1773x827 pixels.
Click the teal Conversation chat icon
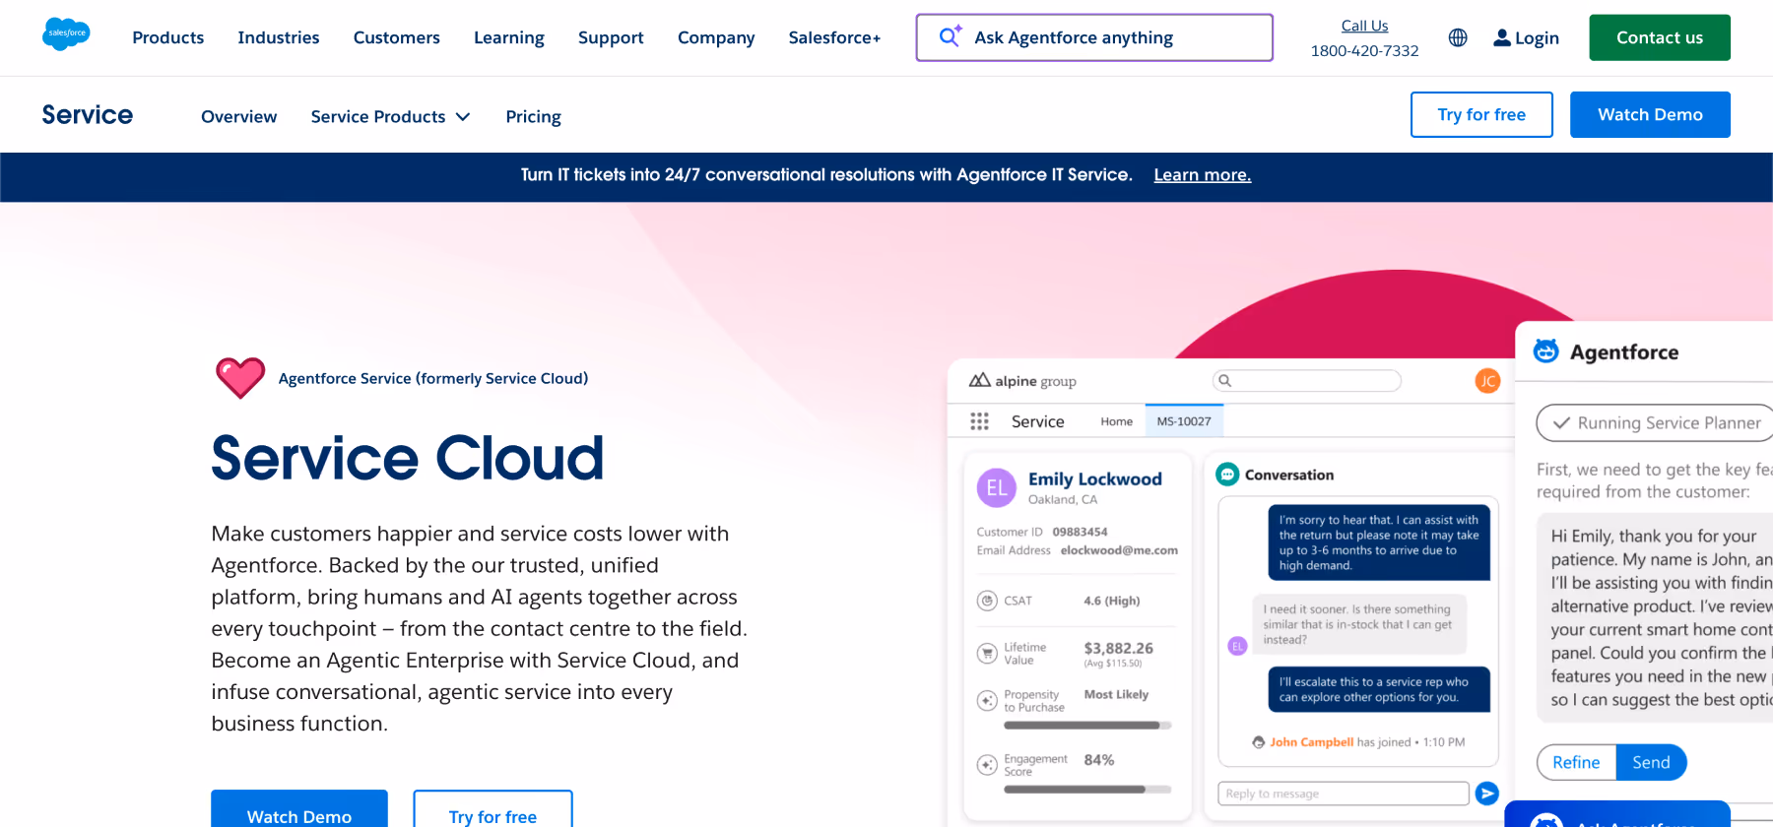coord(1227,475)
